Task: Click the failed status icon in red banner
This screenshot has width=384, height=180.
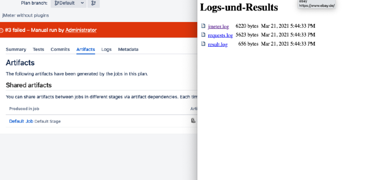Action: (1, 30)
